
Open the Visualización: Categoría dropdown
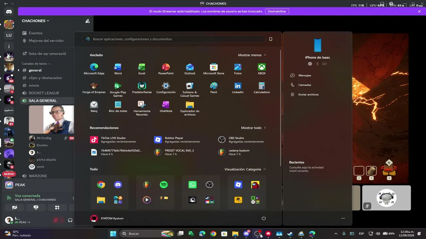pyautogui.click(x=245, y=169)
